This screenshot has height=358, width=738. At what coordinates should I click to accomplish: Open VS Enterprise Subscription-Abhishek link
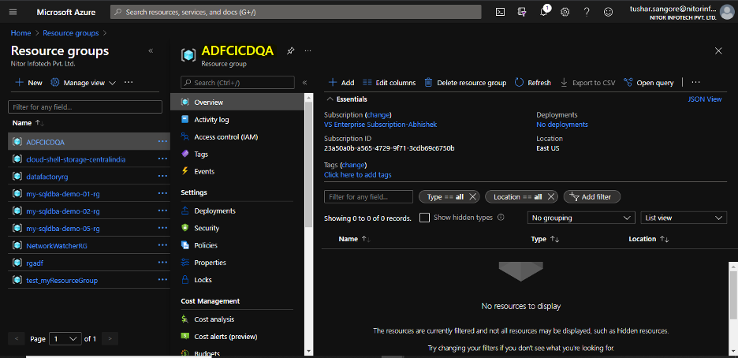pos(380,125)
